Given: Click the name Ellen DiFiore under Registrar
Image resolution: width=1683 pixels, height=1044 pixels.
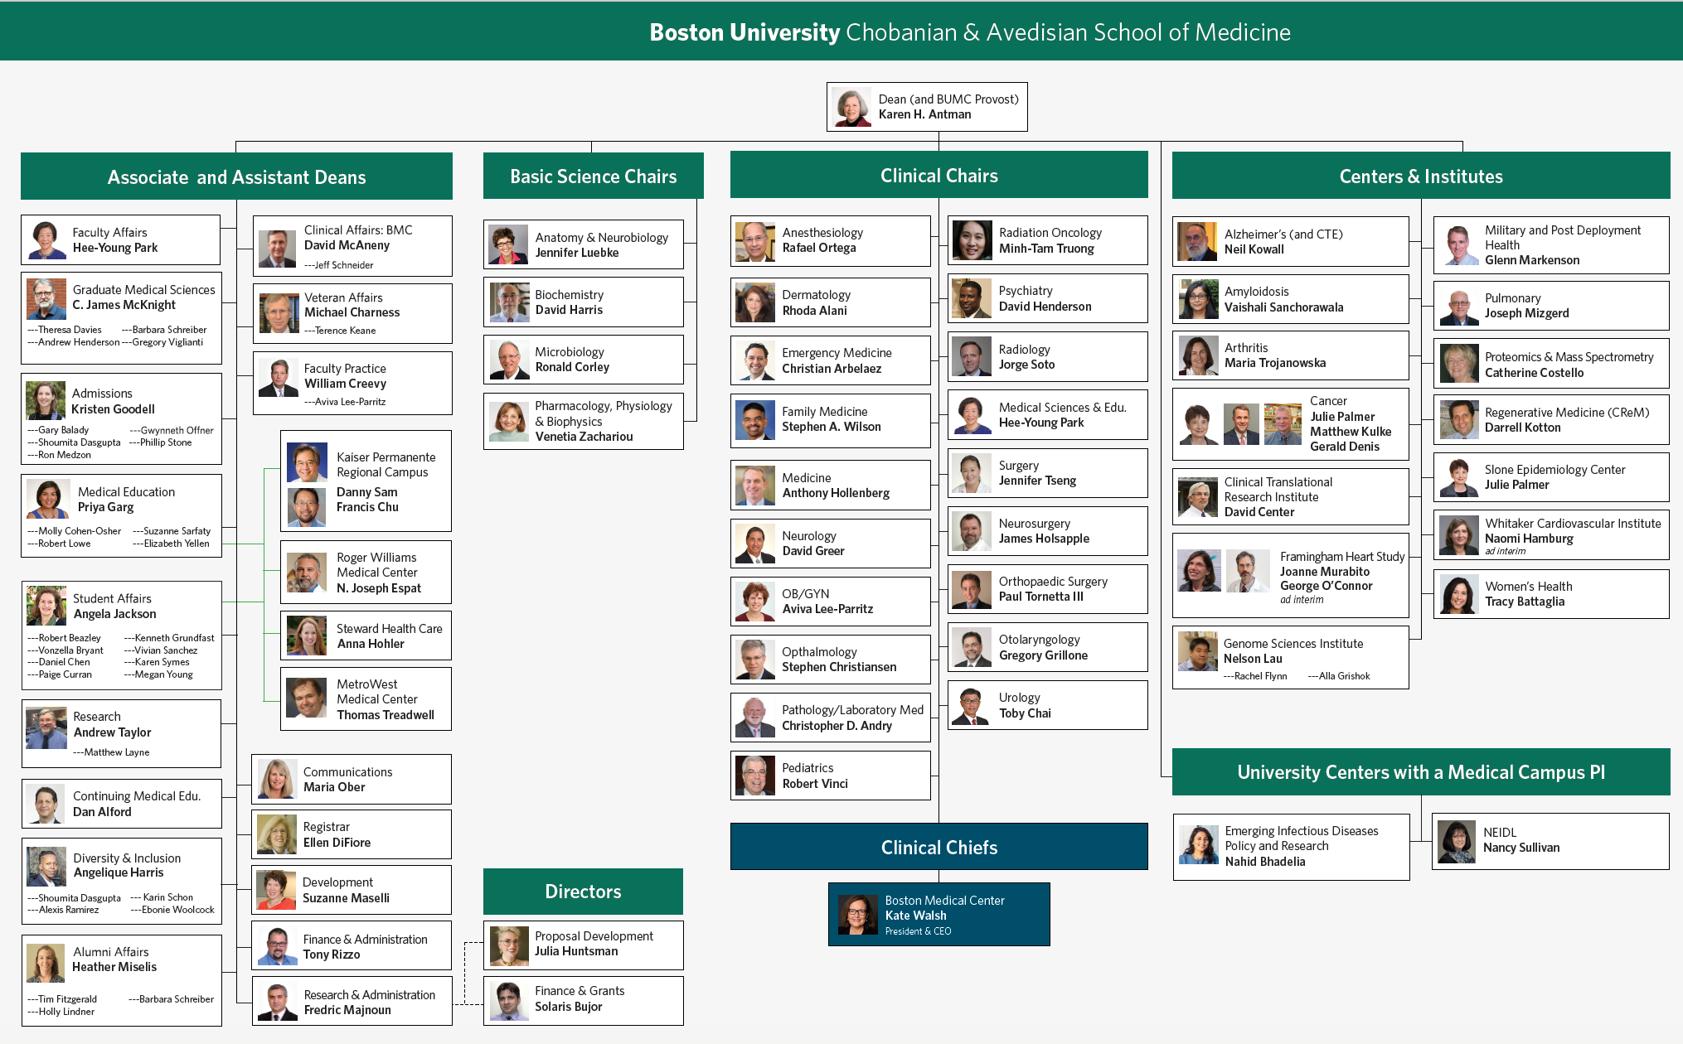Looking at the screenshot, I should click(337, 843).
